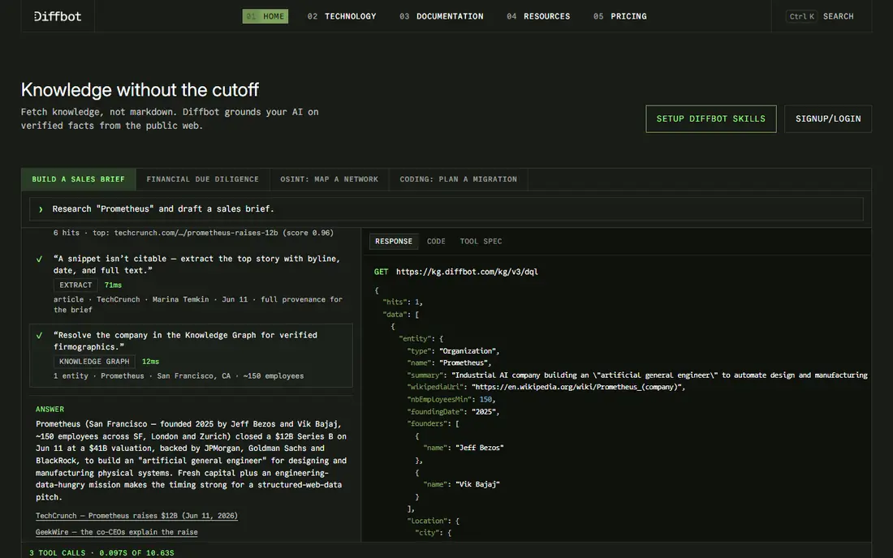Click the prompt chevron before Research "Prometheus"
Image resolution: width=893 pixels, height=558 pixels.
(41, 209)
